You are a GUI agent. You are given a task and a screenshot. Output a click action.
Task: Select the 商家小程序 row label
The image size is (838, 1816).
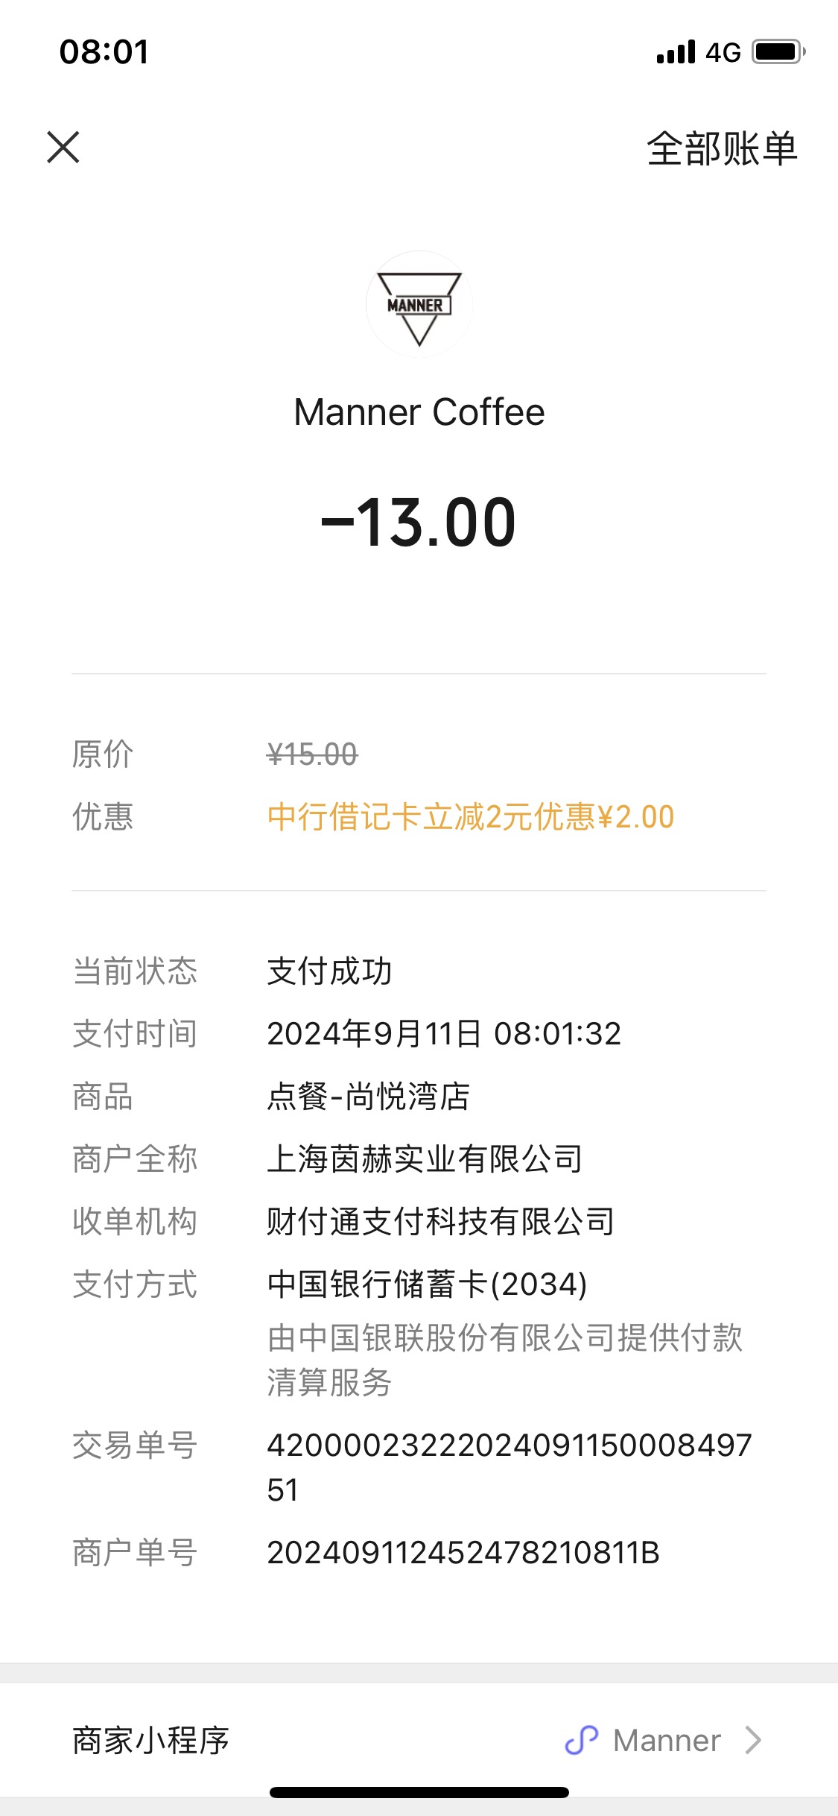pos(150,1741)
